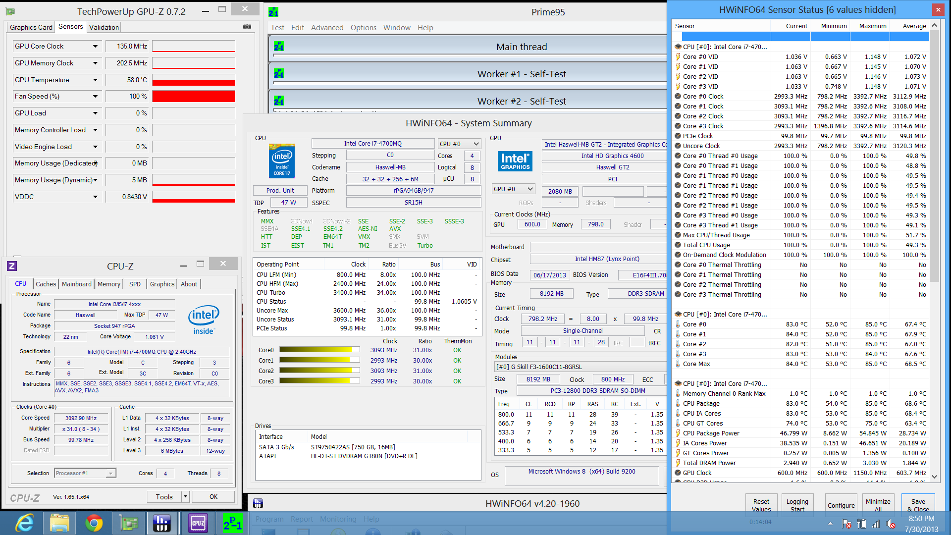Open the Fan Speed (%) sensor dropdown
This screenshot has width=951, height=535.
pos(95,97)
